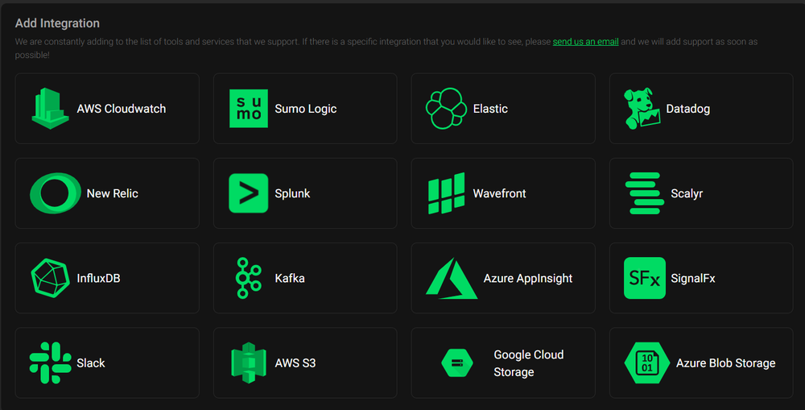Click the Slack hash logo
The width and height of the screenshot is (805, 410).
pos(50,362)
